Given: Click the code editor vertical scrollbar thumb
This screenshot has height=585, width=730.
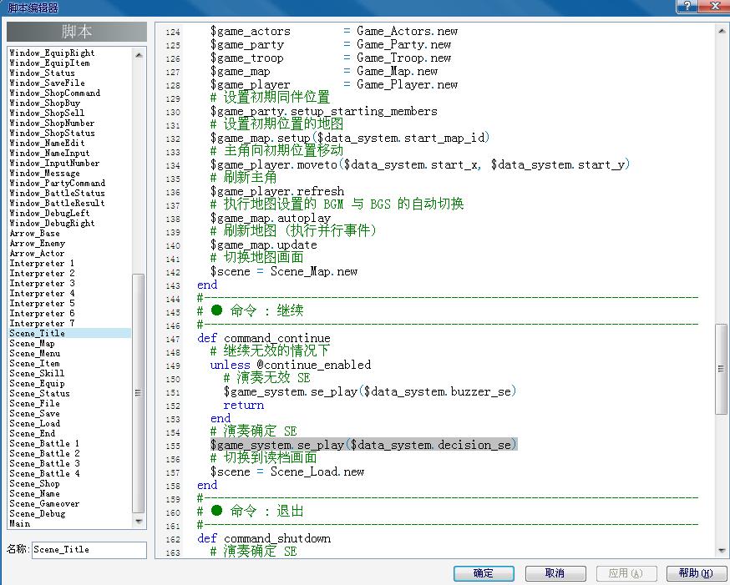Looking at the screenshot, I should (721, 369).
